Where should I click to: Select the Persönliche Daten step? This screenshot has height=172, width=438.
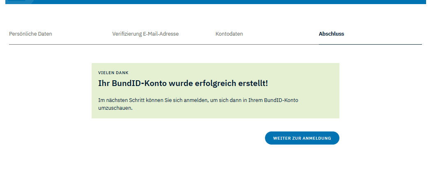30,34
